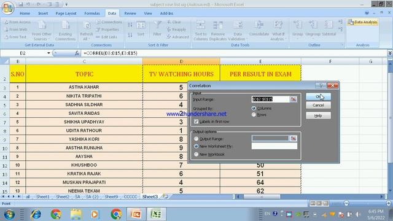
Task: Click Cancel in Correlation dialog
Action: point(318,105)
